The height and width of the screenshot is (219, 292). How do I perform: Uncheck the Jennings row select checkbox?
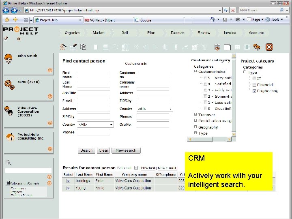click(68, 181)
